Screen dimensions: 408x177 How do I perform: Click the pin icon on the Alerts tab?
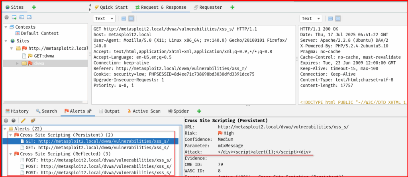click(89, 111)
